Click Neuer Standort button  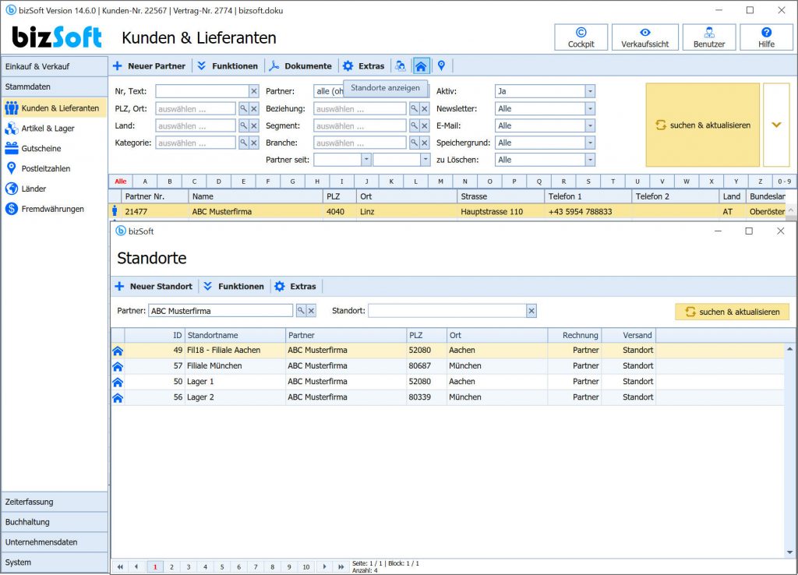(x=154, y=286)
